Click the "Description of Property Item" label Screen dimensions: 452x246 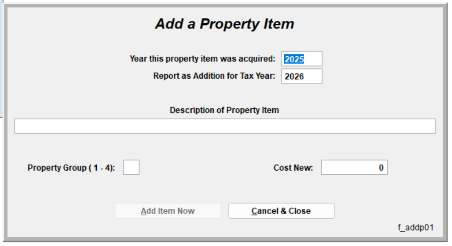[224, 110]
